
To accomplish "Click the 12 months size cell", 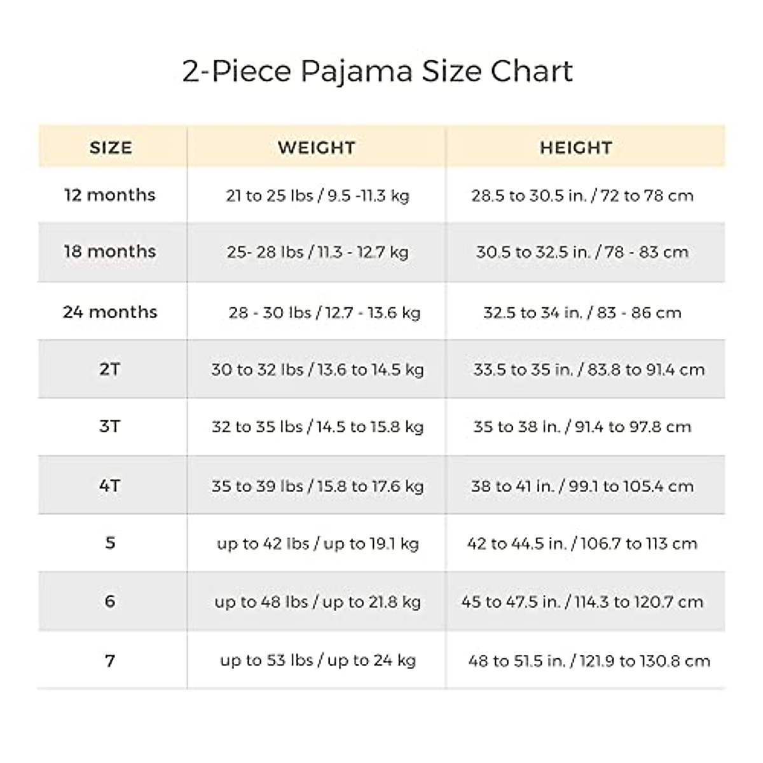I will coord(110,195).
